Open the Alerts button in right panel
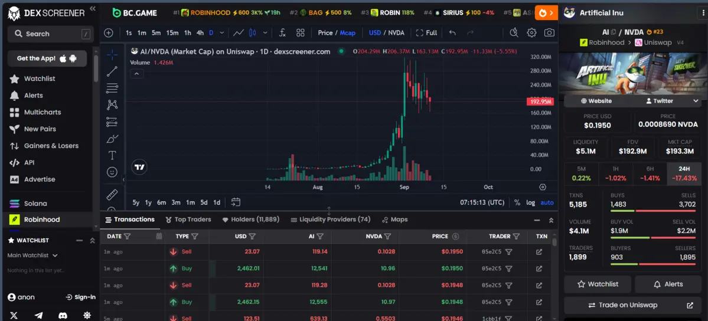 [668, 284]
